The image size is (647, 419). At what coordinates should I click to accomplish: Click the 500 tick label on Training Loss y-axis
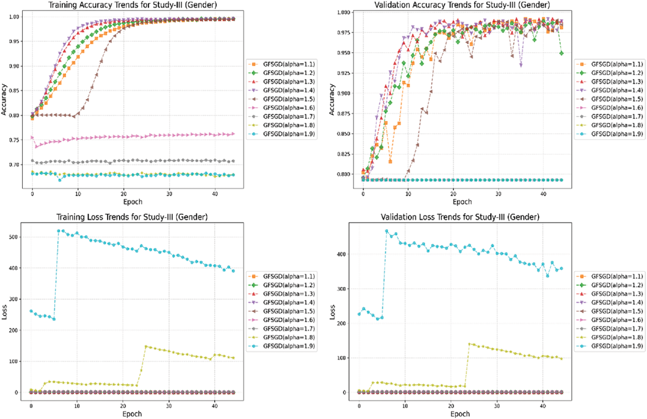13,237
